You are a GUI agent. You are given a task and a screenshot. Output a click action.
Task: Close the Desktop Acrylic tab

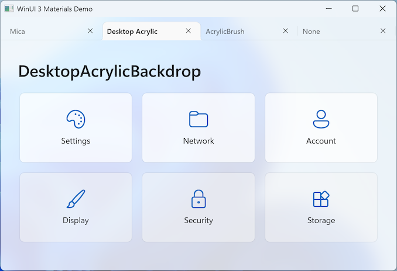pos(188,31)
